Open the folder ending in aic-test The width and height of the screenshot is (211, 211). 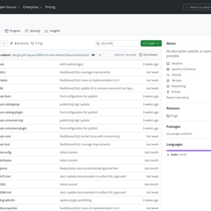5,144
